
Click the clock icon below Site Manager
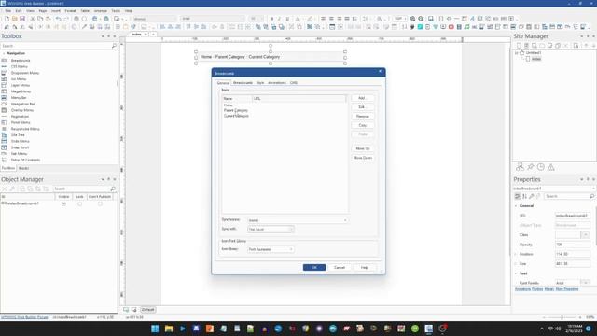pyautogui.click(x=541, y=167)
